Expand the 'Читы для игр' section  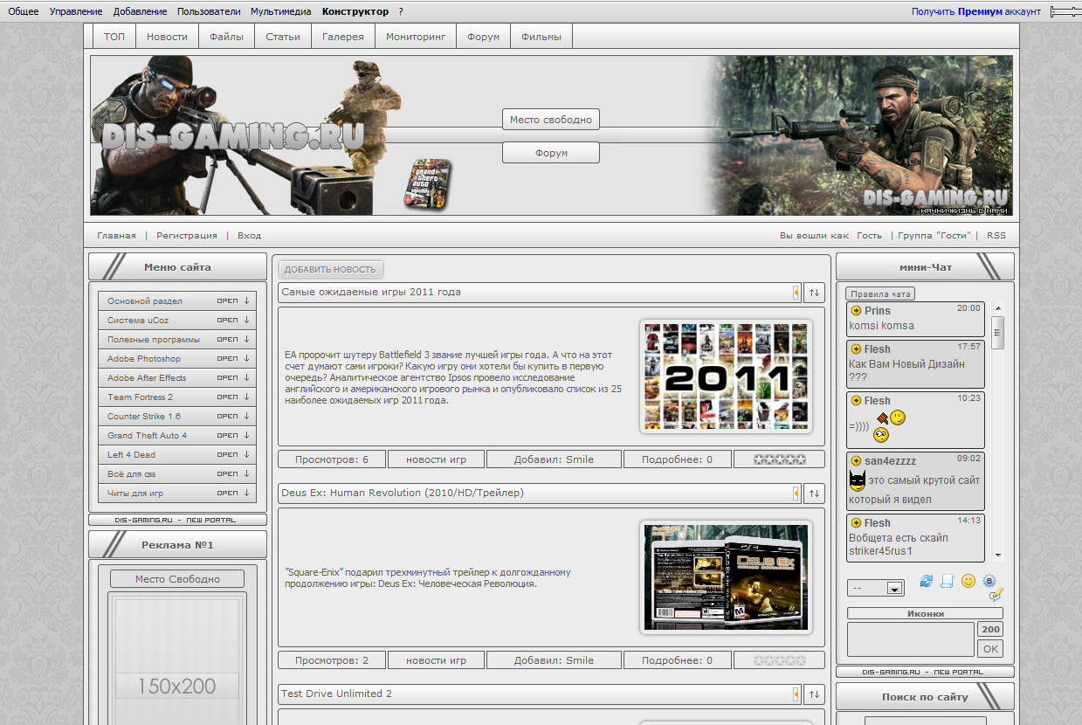(x=177, y=494)
